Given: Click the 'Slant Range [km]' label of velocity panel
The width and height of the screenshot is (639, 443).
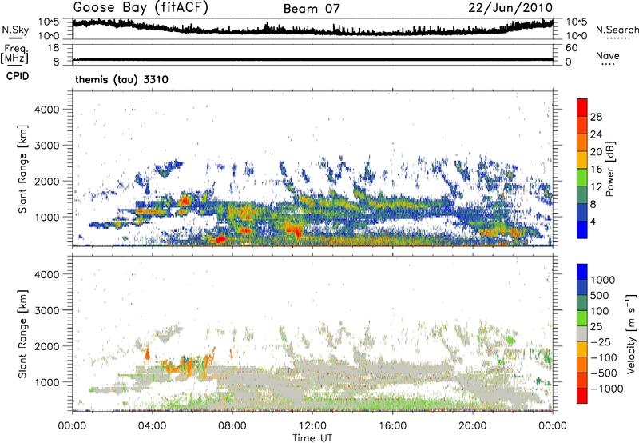Looking at the screenshot, I should [23, 333].
